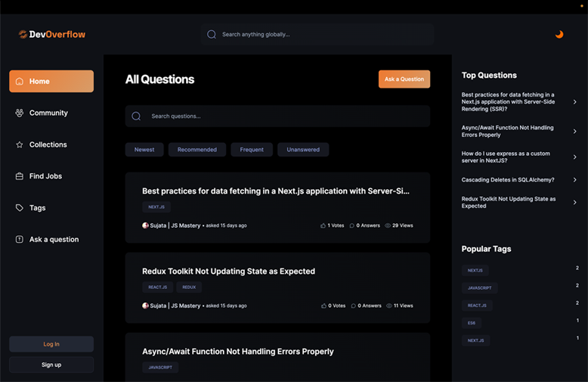Open Find Jobs from the sidebar
Image resolution: width=588 pixels, height=382 pixels.
(45, 176)
